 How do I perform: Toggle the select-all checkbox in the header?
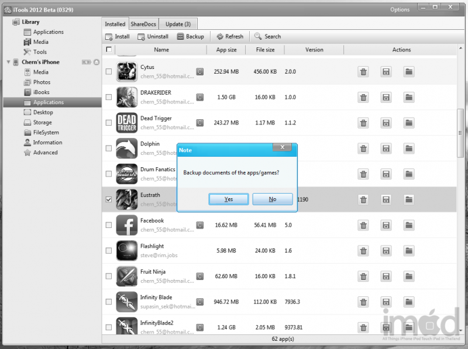pos(109,50)
